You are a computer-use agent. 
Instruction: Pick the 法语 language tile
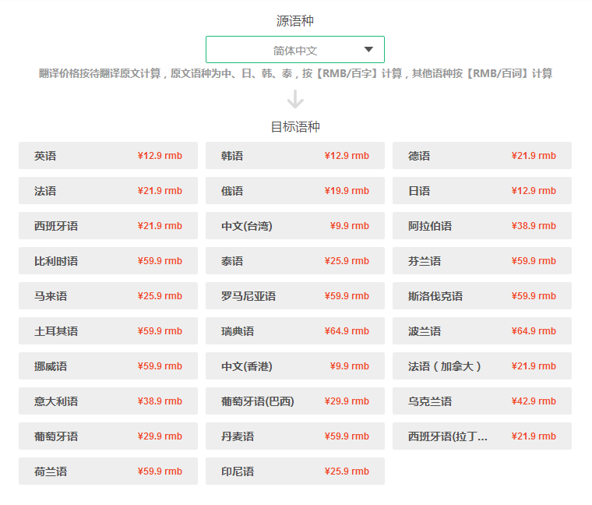107,191
